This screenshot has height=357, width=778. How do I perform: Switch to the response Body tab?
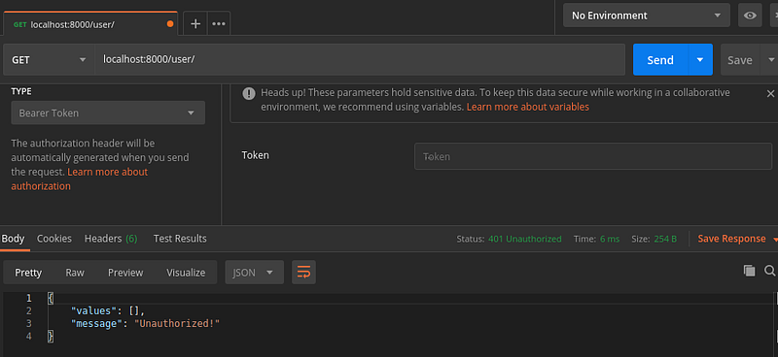pos(13,239)
